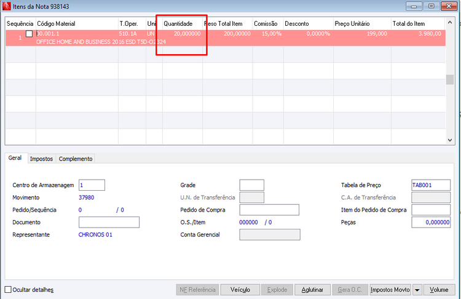
Task: Click the 510.1A operation type cell
Action: (128, 34)
